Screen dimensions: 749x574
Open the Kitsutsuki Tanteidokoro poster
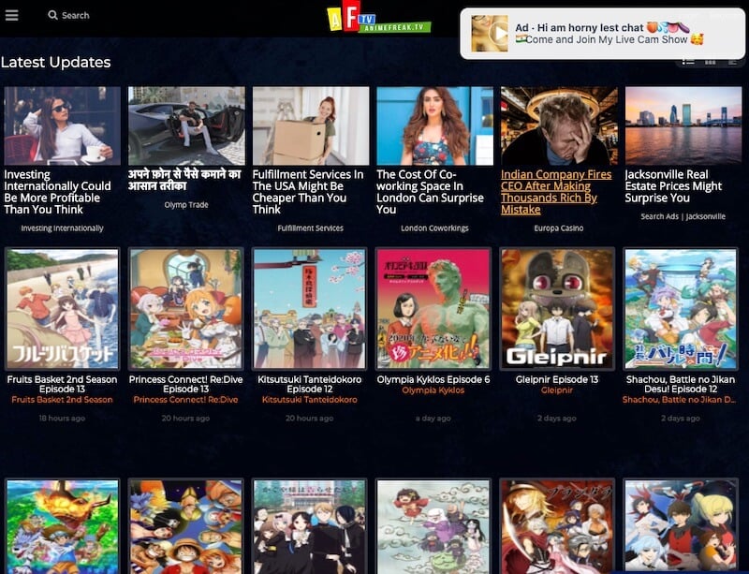[x=310, y=309]
